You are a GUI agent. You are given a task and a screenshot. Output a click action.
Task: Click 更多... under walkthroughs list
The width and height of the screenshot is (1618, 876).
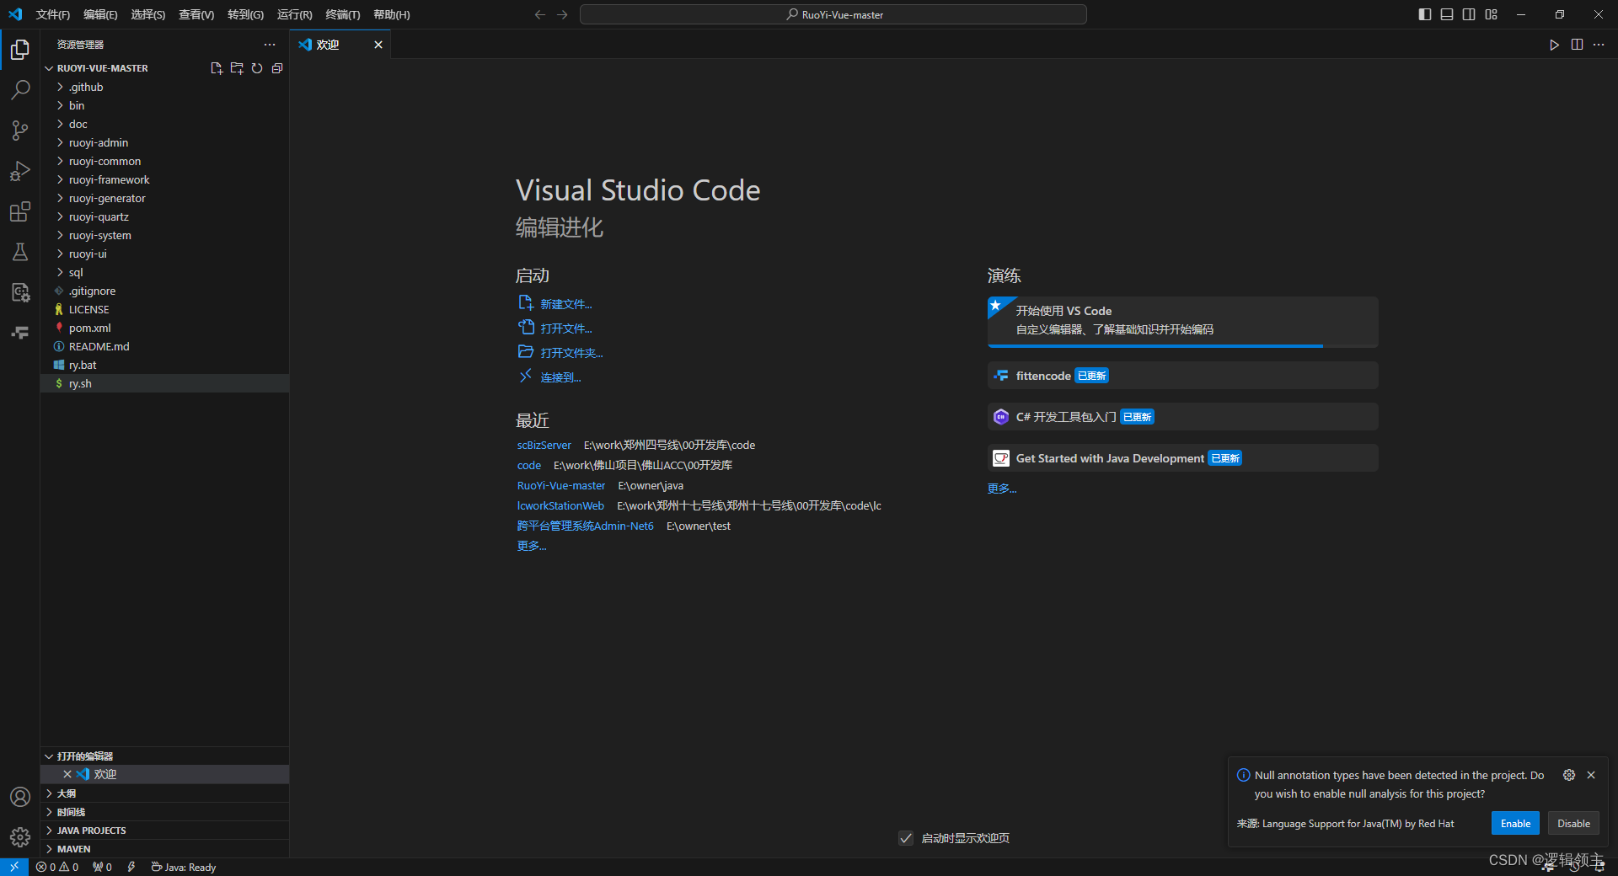point(1002,489)
